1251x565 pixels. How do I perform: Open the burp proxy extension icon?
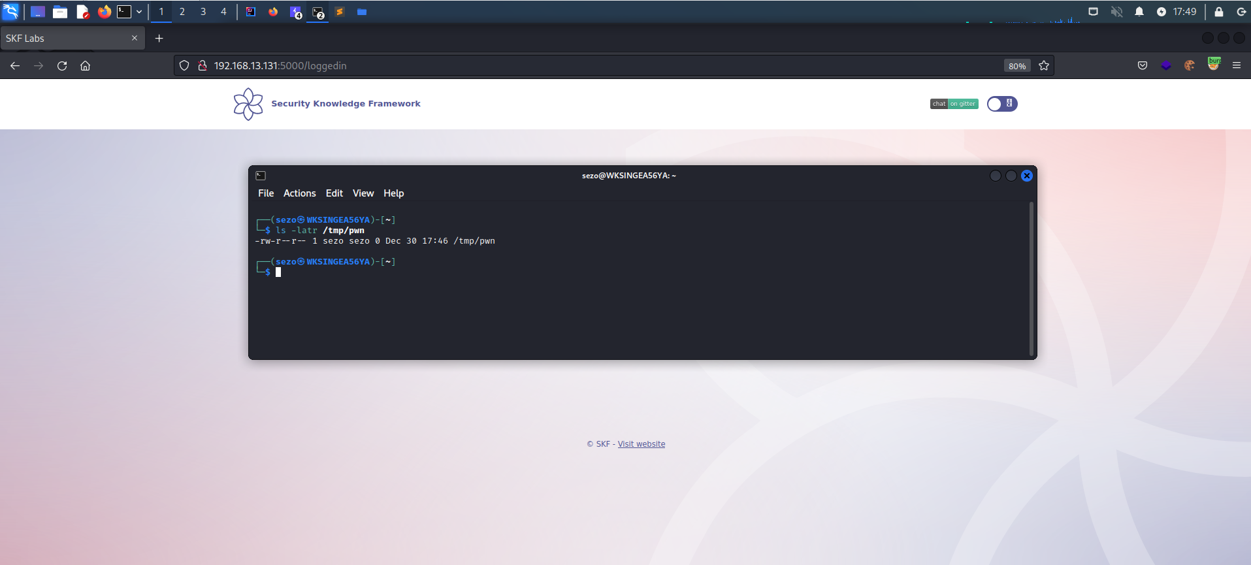click(1214, 64)
